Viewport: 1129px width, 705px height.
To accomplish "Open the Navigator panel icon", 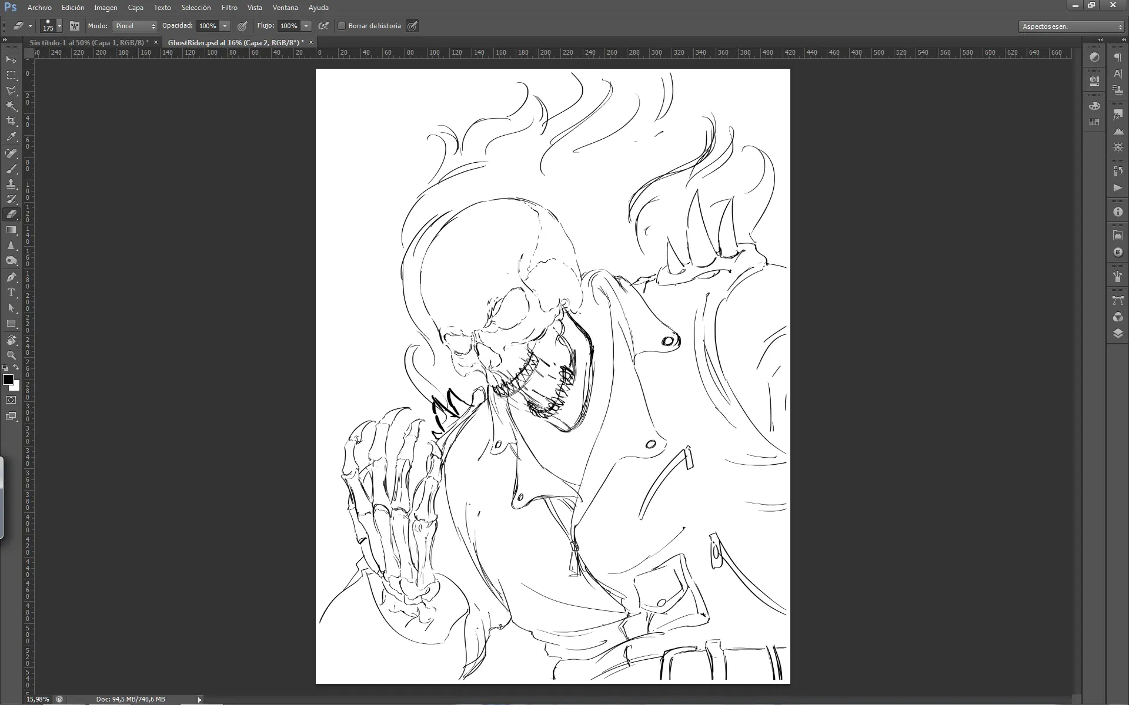I will [1118, 147].
